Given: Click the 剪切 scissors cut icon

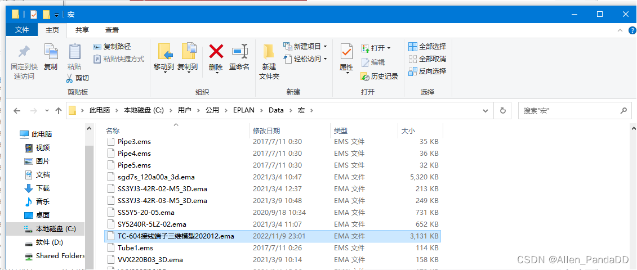Looking at the screenshot, I should point(77,78).
